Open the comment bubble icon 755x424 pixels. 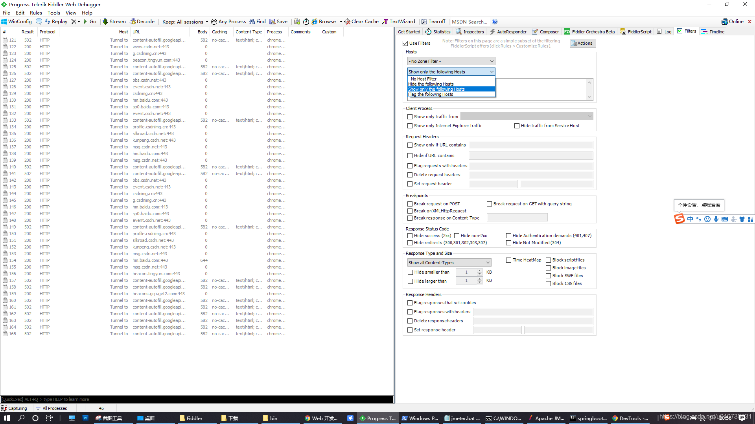coord(39,22)
